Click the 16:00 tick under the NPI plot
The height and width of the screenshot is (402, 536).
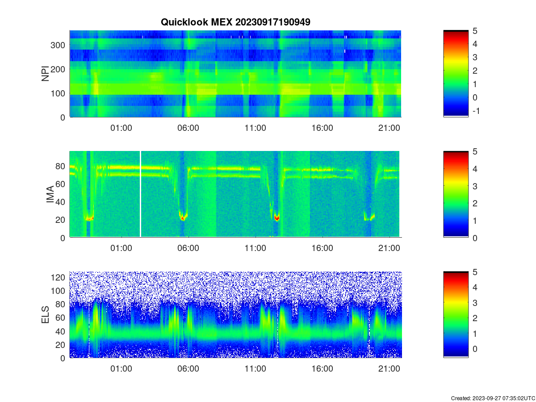pyautogui.click(x=322, y=128)
